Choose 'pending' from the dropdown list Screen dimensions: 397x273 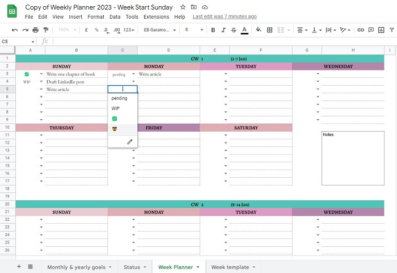click(123, 98)
